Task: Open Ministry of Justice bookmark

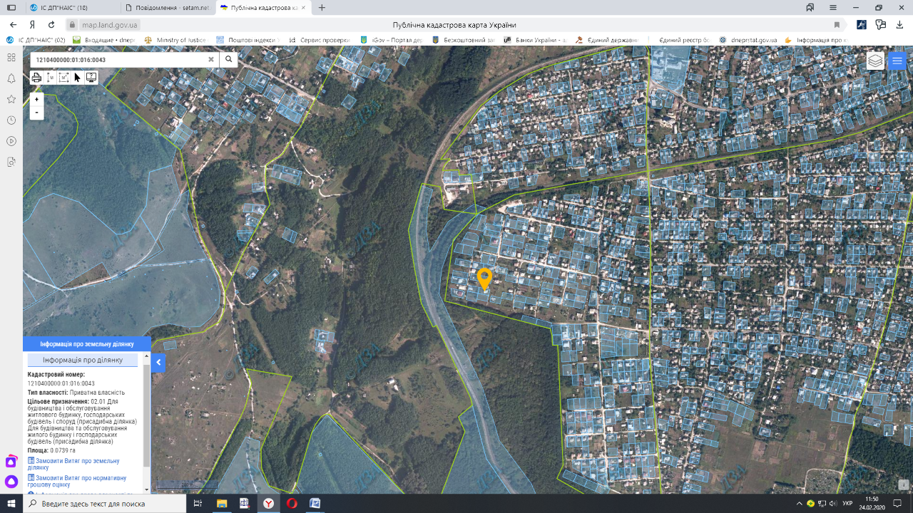Action: click(175, 40)
